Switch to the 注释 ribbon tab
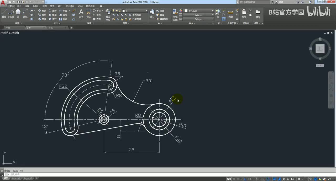Screen dimensions: 336x181 click(x=27, y=6)
